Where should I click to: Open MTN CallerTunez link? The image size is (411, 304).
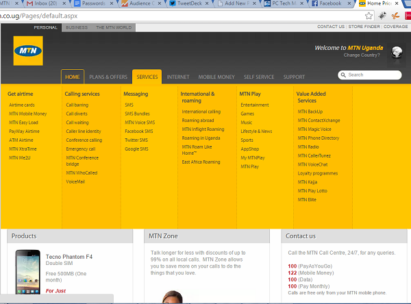coord(314,155)
